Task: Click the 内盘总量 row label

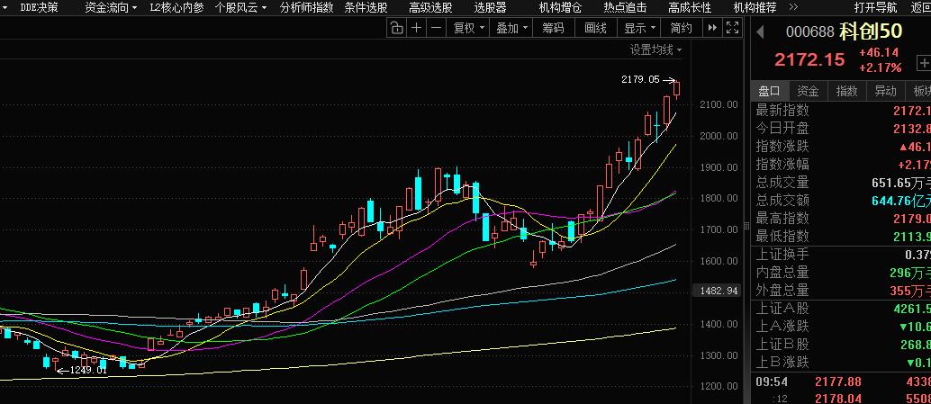Action: (782, 273)
